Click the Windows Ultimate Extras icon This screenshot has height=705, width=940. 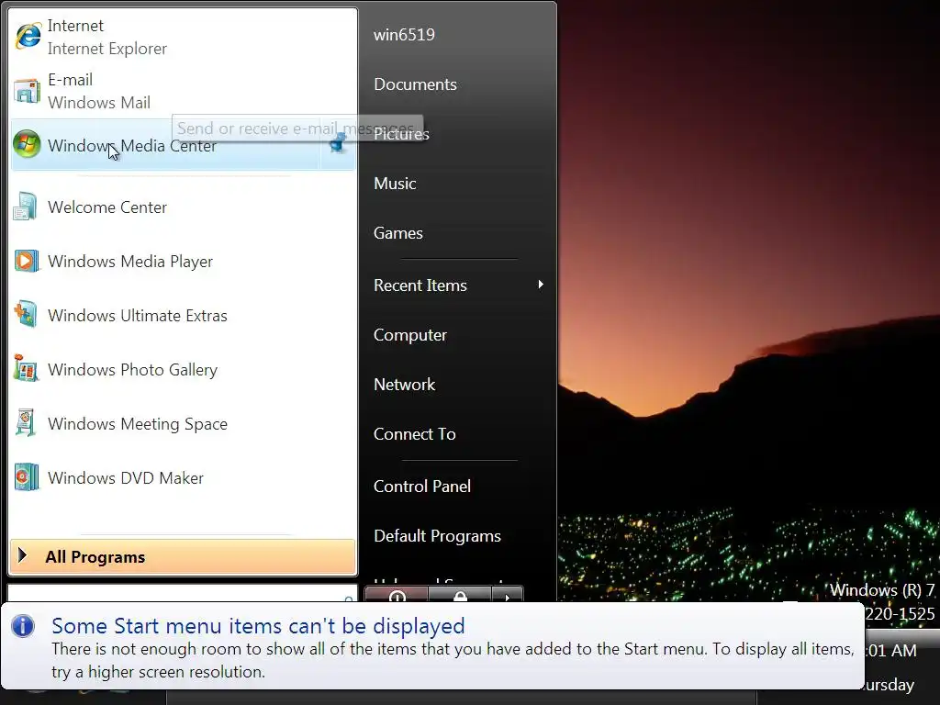point(27,315)
